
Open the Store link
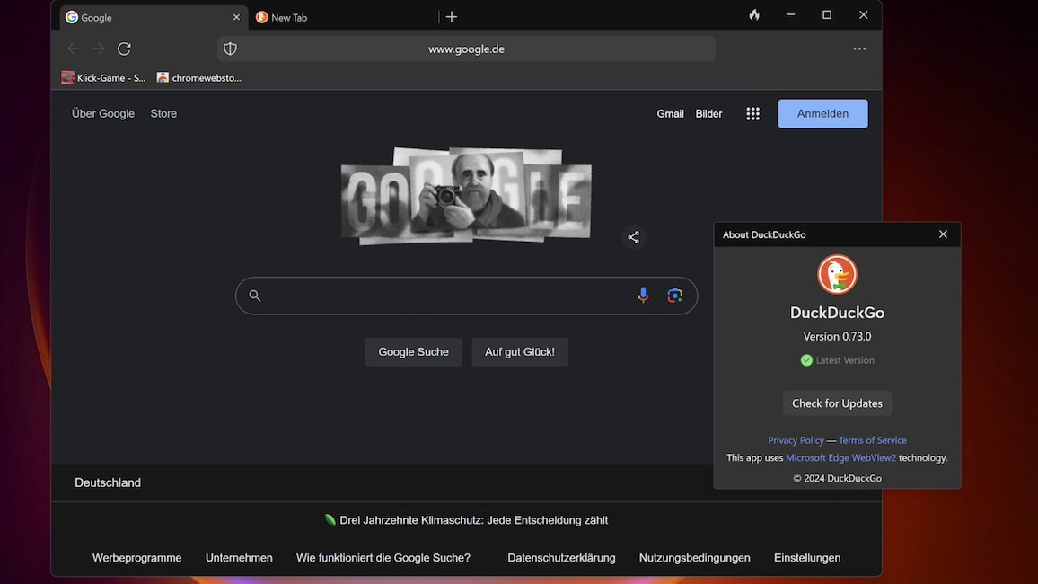(163, 113)
